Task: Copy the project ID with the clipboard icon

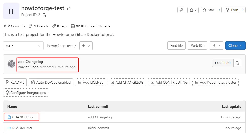Action: [44, 15]
